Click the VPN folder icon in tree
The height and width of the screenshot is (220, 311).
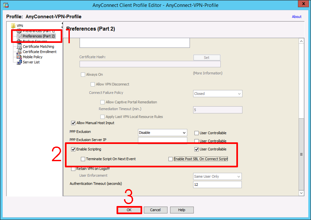[13, 26]
